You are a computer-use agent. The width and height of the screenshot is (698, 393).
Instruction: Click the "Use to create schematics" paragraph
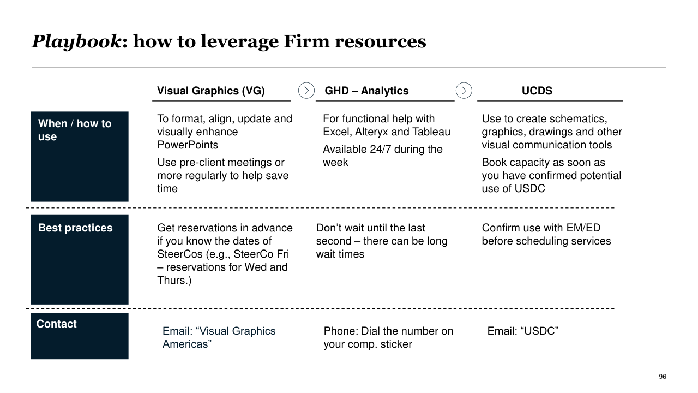point(551,132)
